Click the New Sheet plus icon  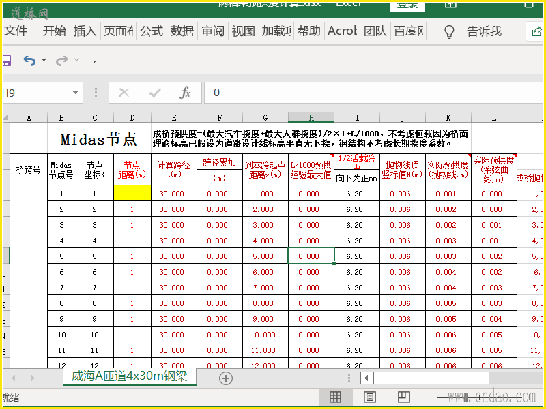226,378
